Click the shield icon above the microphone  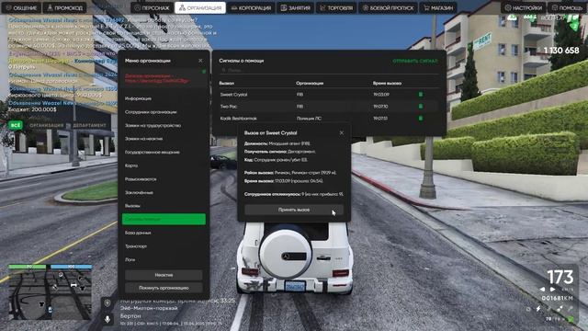[107, 303]
